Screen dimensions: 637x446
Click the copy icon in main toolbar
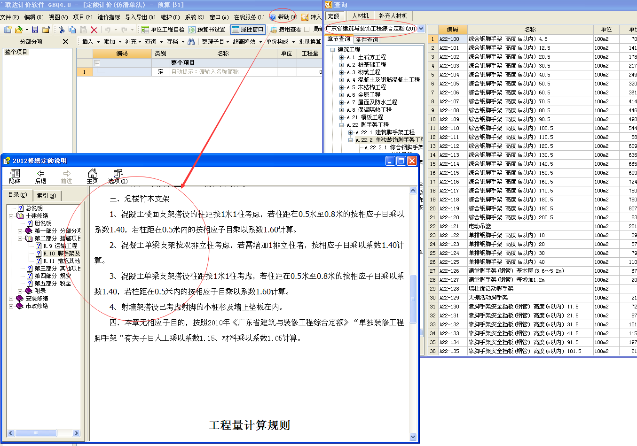[72, 30]
